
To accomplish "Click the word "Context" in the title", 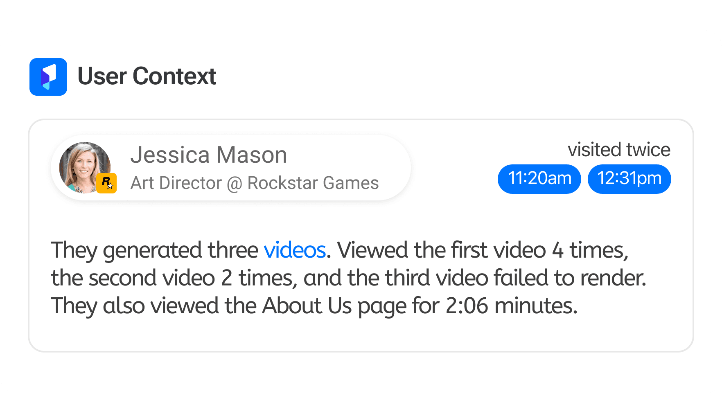I will pos(174,76).
